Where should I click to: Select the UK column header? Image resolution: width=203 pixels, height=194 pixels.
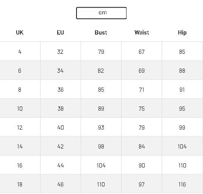(20, 32)
